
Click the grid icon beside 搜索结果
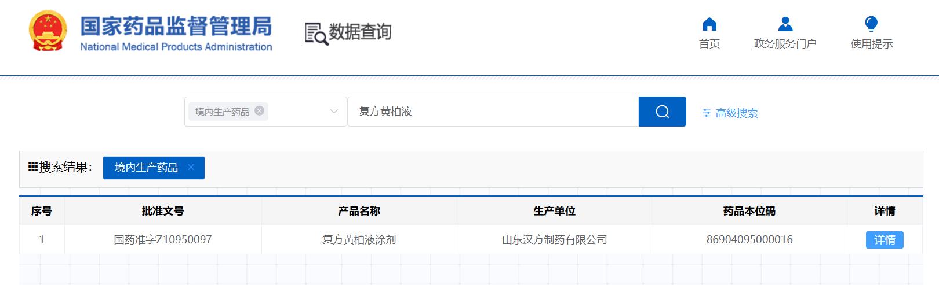click(32, 167)
